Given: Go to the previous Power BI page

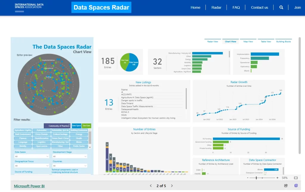Looking at the screenshot, I should 151,186.
